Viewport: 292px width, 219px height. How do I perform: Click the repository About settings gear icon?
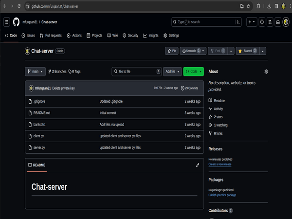(266, 72)
